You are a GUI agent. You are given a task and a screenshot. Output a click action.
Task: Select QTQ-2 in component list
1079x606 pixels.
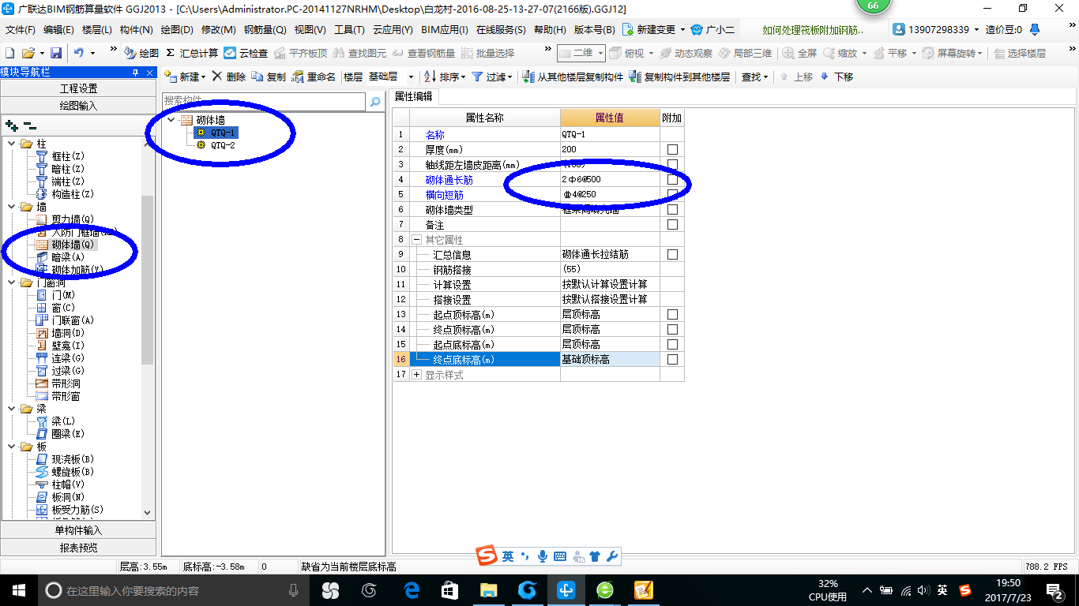[223, 145]
